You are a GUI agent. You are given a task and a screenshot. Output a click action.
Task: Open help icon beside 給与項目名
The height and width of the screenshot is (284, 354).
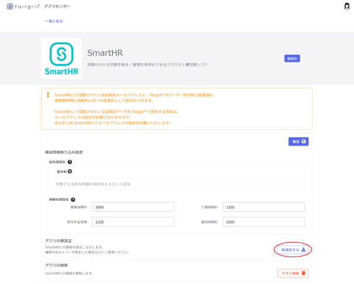70,162
